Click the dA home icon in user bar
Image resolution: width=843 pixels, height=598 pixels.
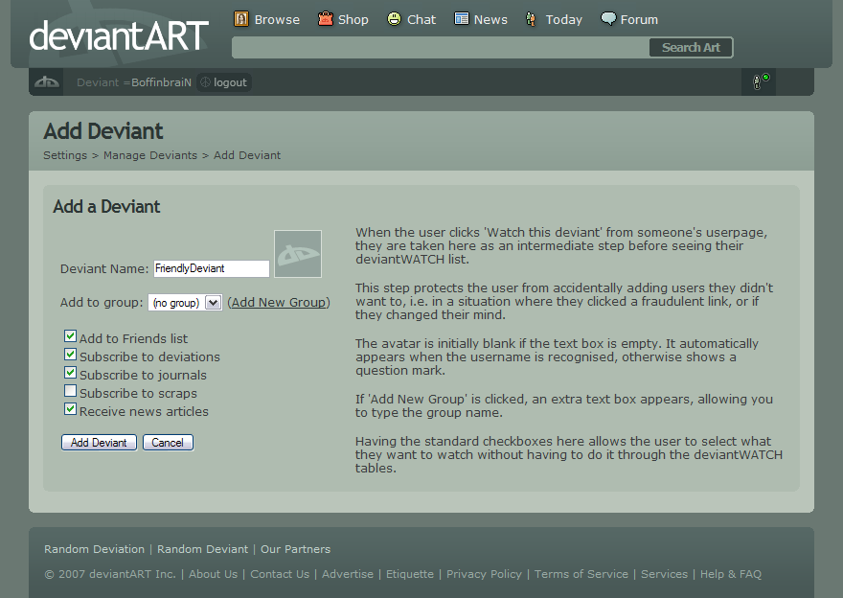47,82
